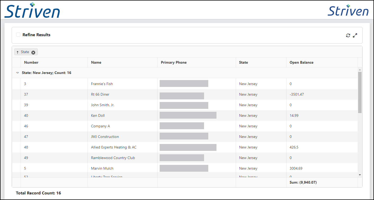Sort by the Number column header
This screenshot has width=374, height=200.
[31, 62]
